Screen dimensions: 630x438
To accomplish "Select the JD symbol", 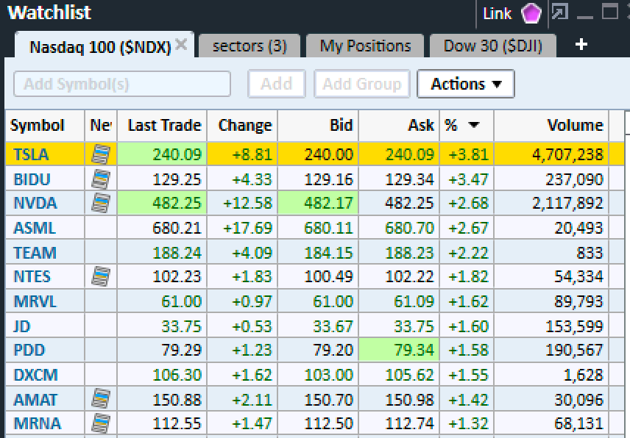I will [x=21, y=326].
